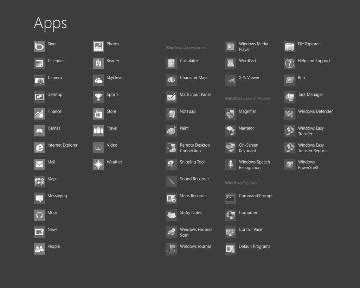Image resolution: width=360 pixels, height=288 pixels.
Task: Click the Video icon
Action: point(98,148)
